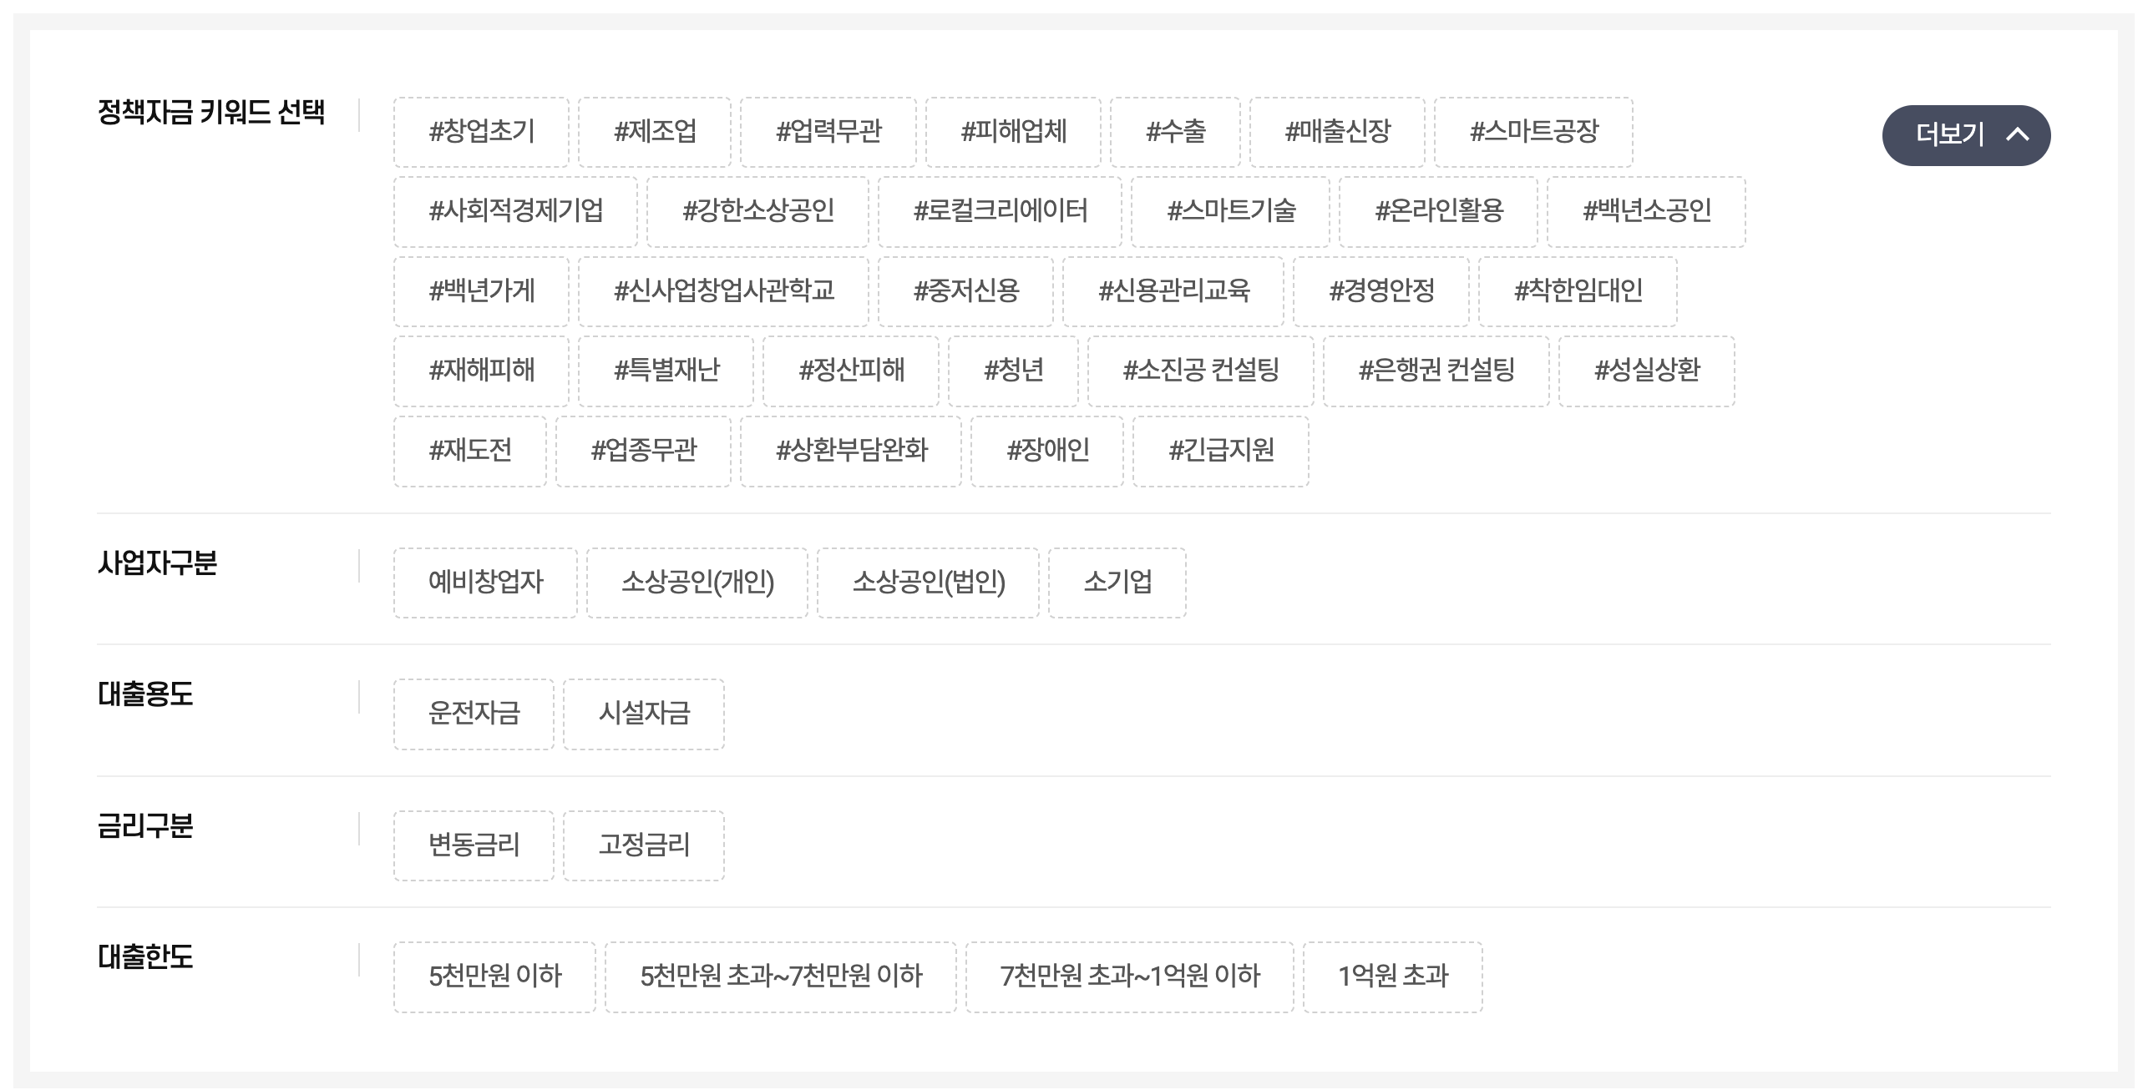
Task: Select the #재도전 keyword tag
Action: point(470,451)
